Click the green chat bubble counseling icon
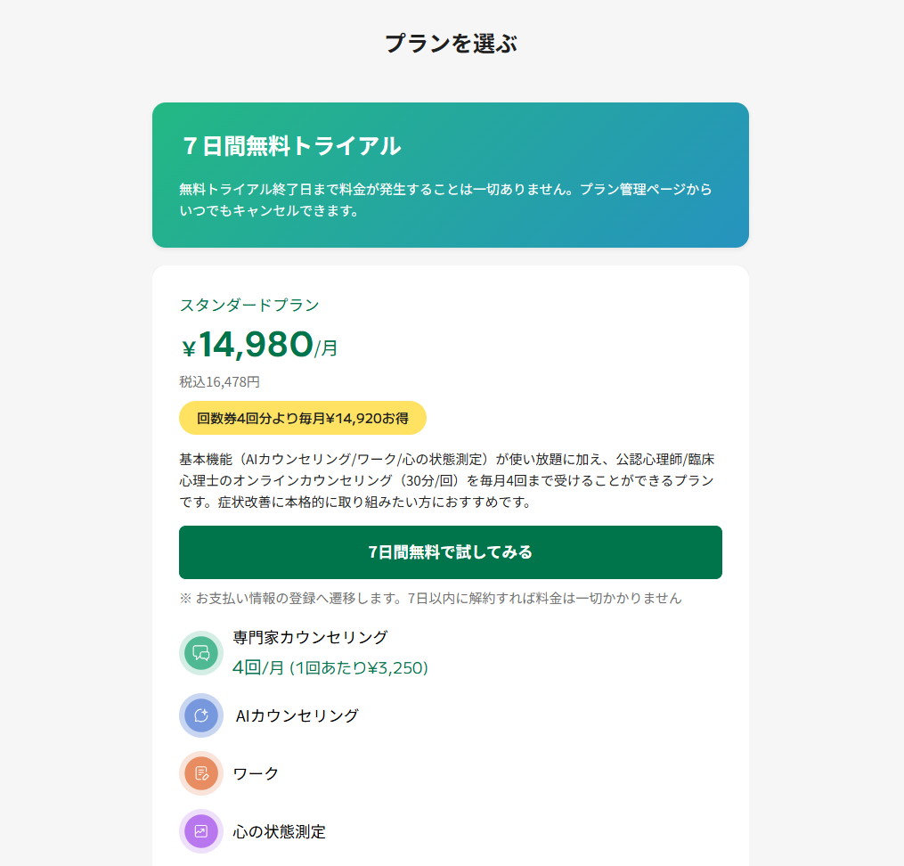This screenshot has height=866, width=904. pos(200,653)
